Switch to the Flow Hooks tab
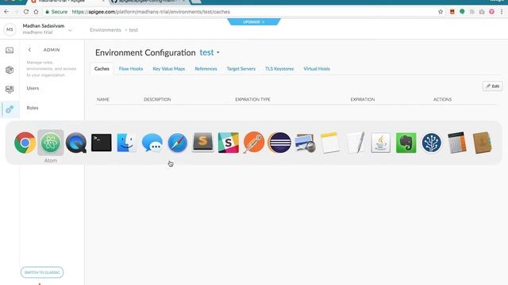508x285 pixels. 131,69
